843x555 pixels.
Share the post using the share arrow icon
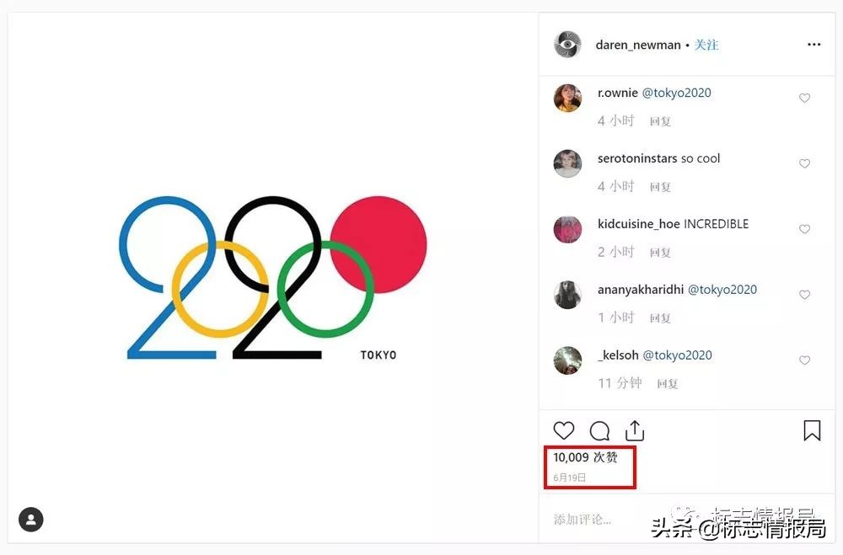633,430
